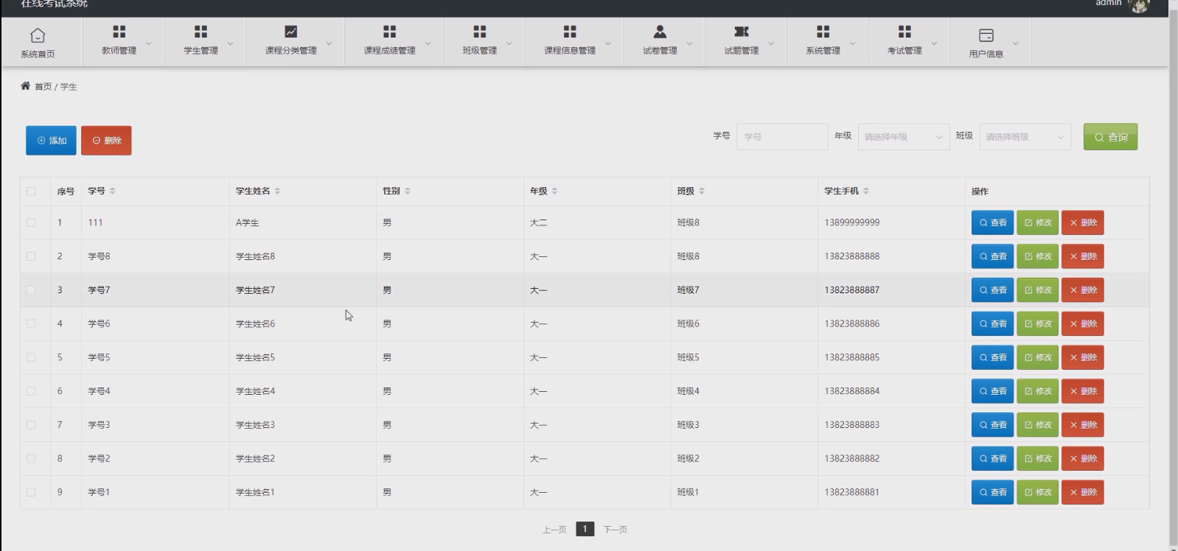This screenshot has width=1178, height=551.
Task: Open the 考试管理 menu label
Action: 905,51
